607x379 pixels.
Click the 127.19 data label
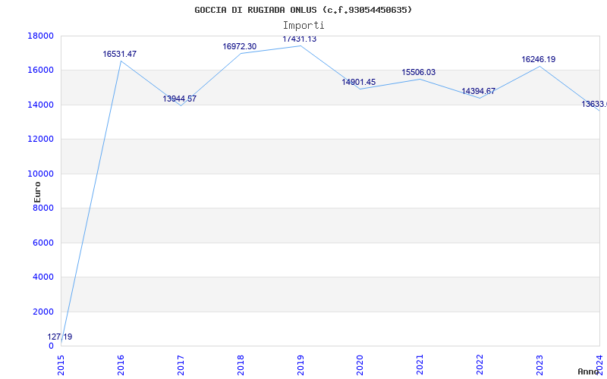(x=60, y=337)
